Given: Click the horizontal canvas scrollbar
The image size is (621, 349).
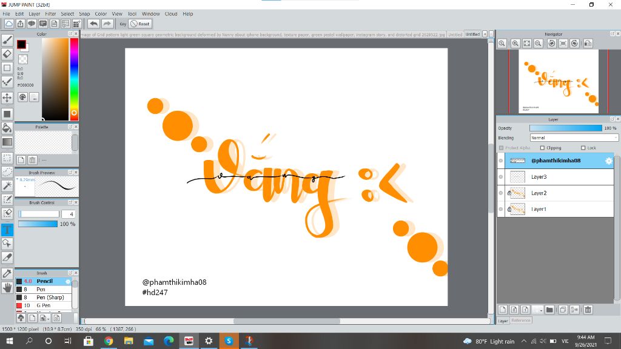Looking at the screenshot, I should click(x=287, y=321).
